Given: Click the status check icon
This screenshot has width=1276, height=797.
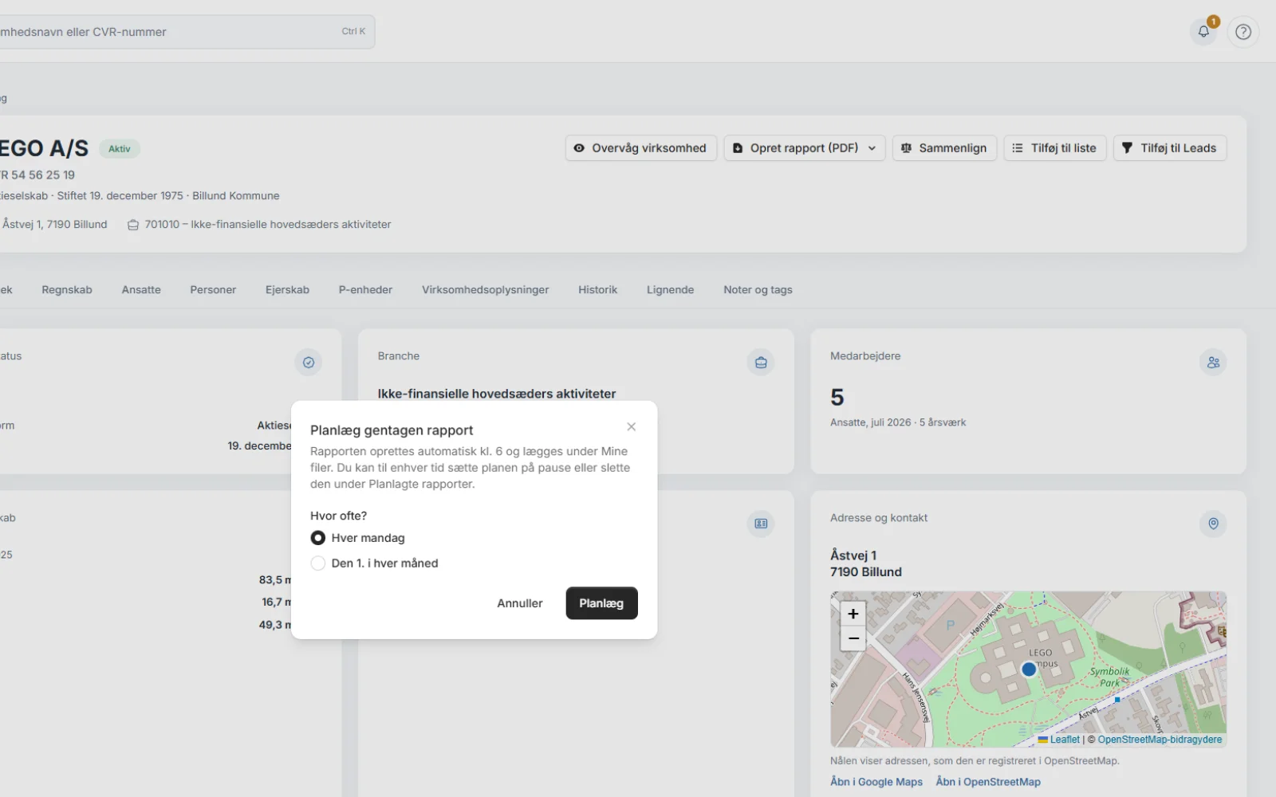Looking at the screenshot, I should [x=309, y=363].
